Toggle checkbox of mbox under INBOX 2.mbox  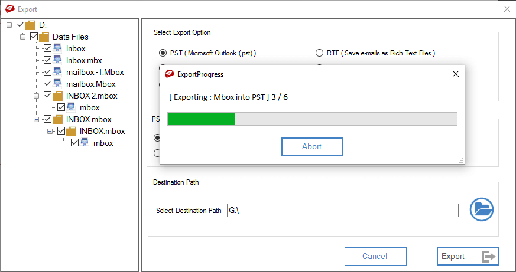coord(61,107)
